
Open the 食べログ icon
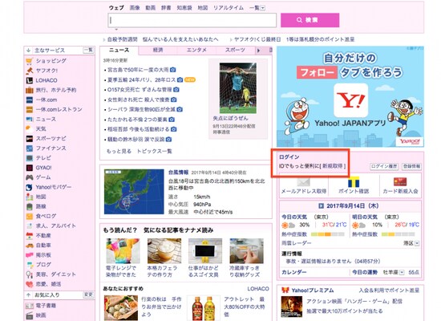29,216
